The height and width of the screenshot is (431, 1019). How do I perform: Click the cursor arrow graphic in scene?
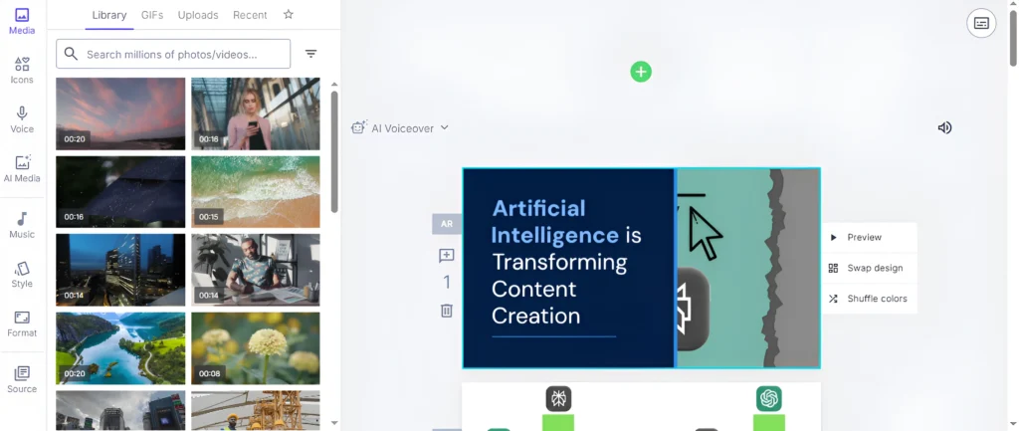click(x=706, y=233)
